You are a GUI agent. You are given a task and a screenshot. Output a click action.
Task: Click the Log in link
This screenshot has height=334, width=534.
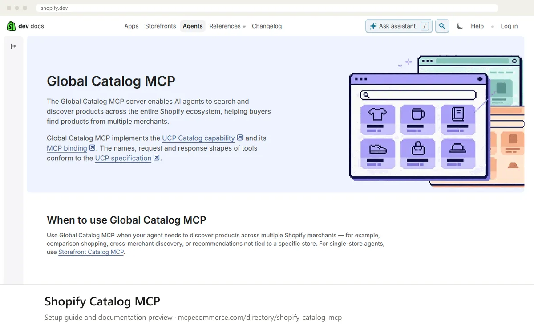click(509, 26)
